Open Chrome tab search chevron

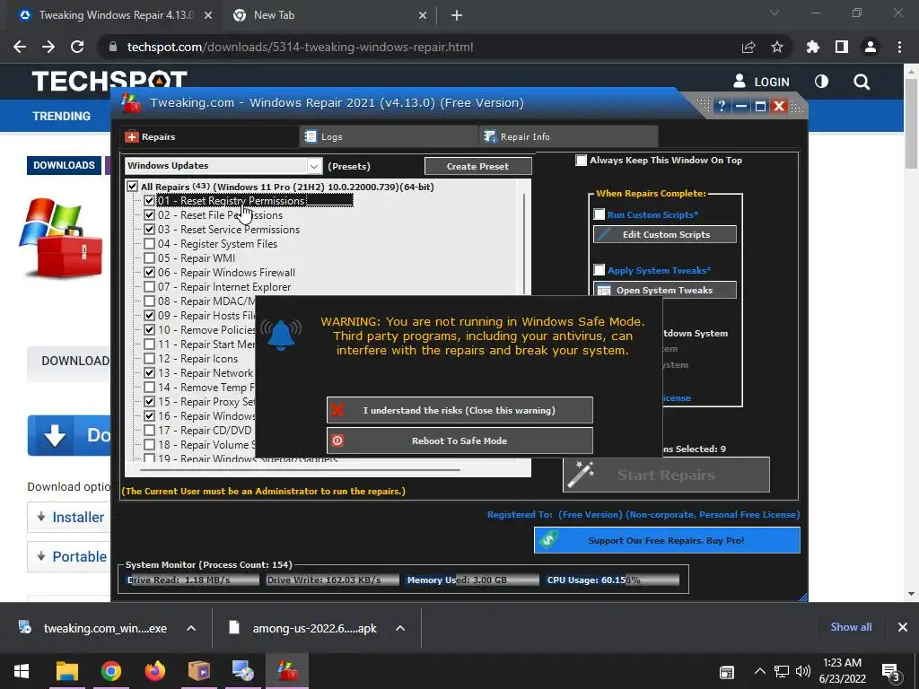[x=775, y=13]
